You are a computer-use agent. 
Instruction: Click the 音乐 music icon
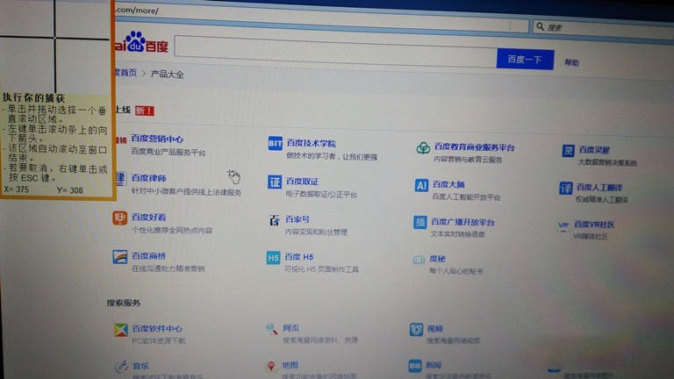tap(122, 367)
